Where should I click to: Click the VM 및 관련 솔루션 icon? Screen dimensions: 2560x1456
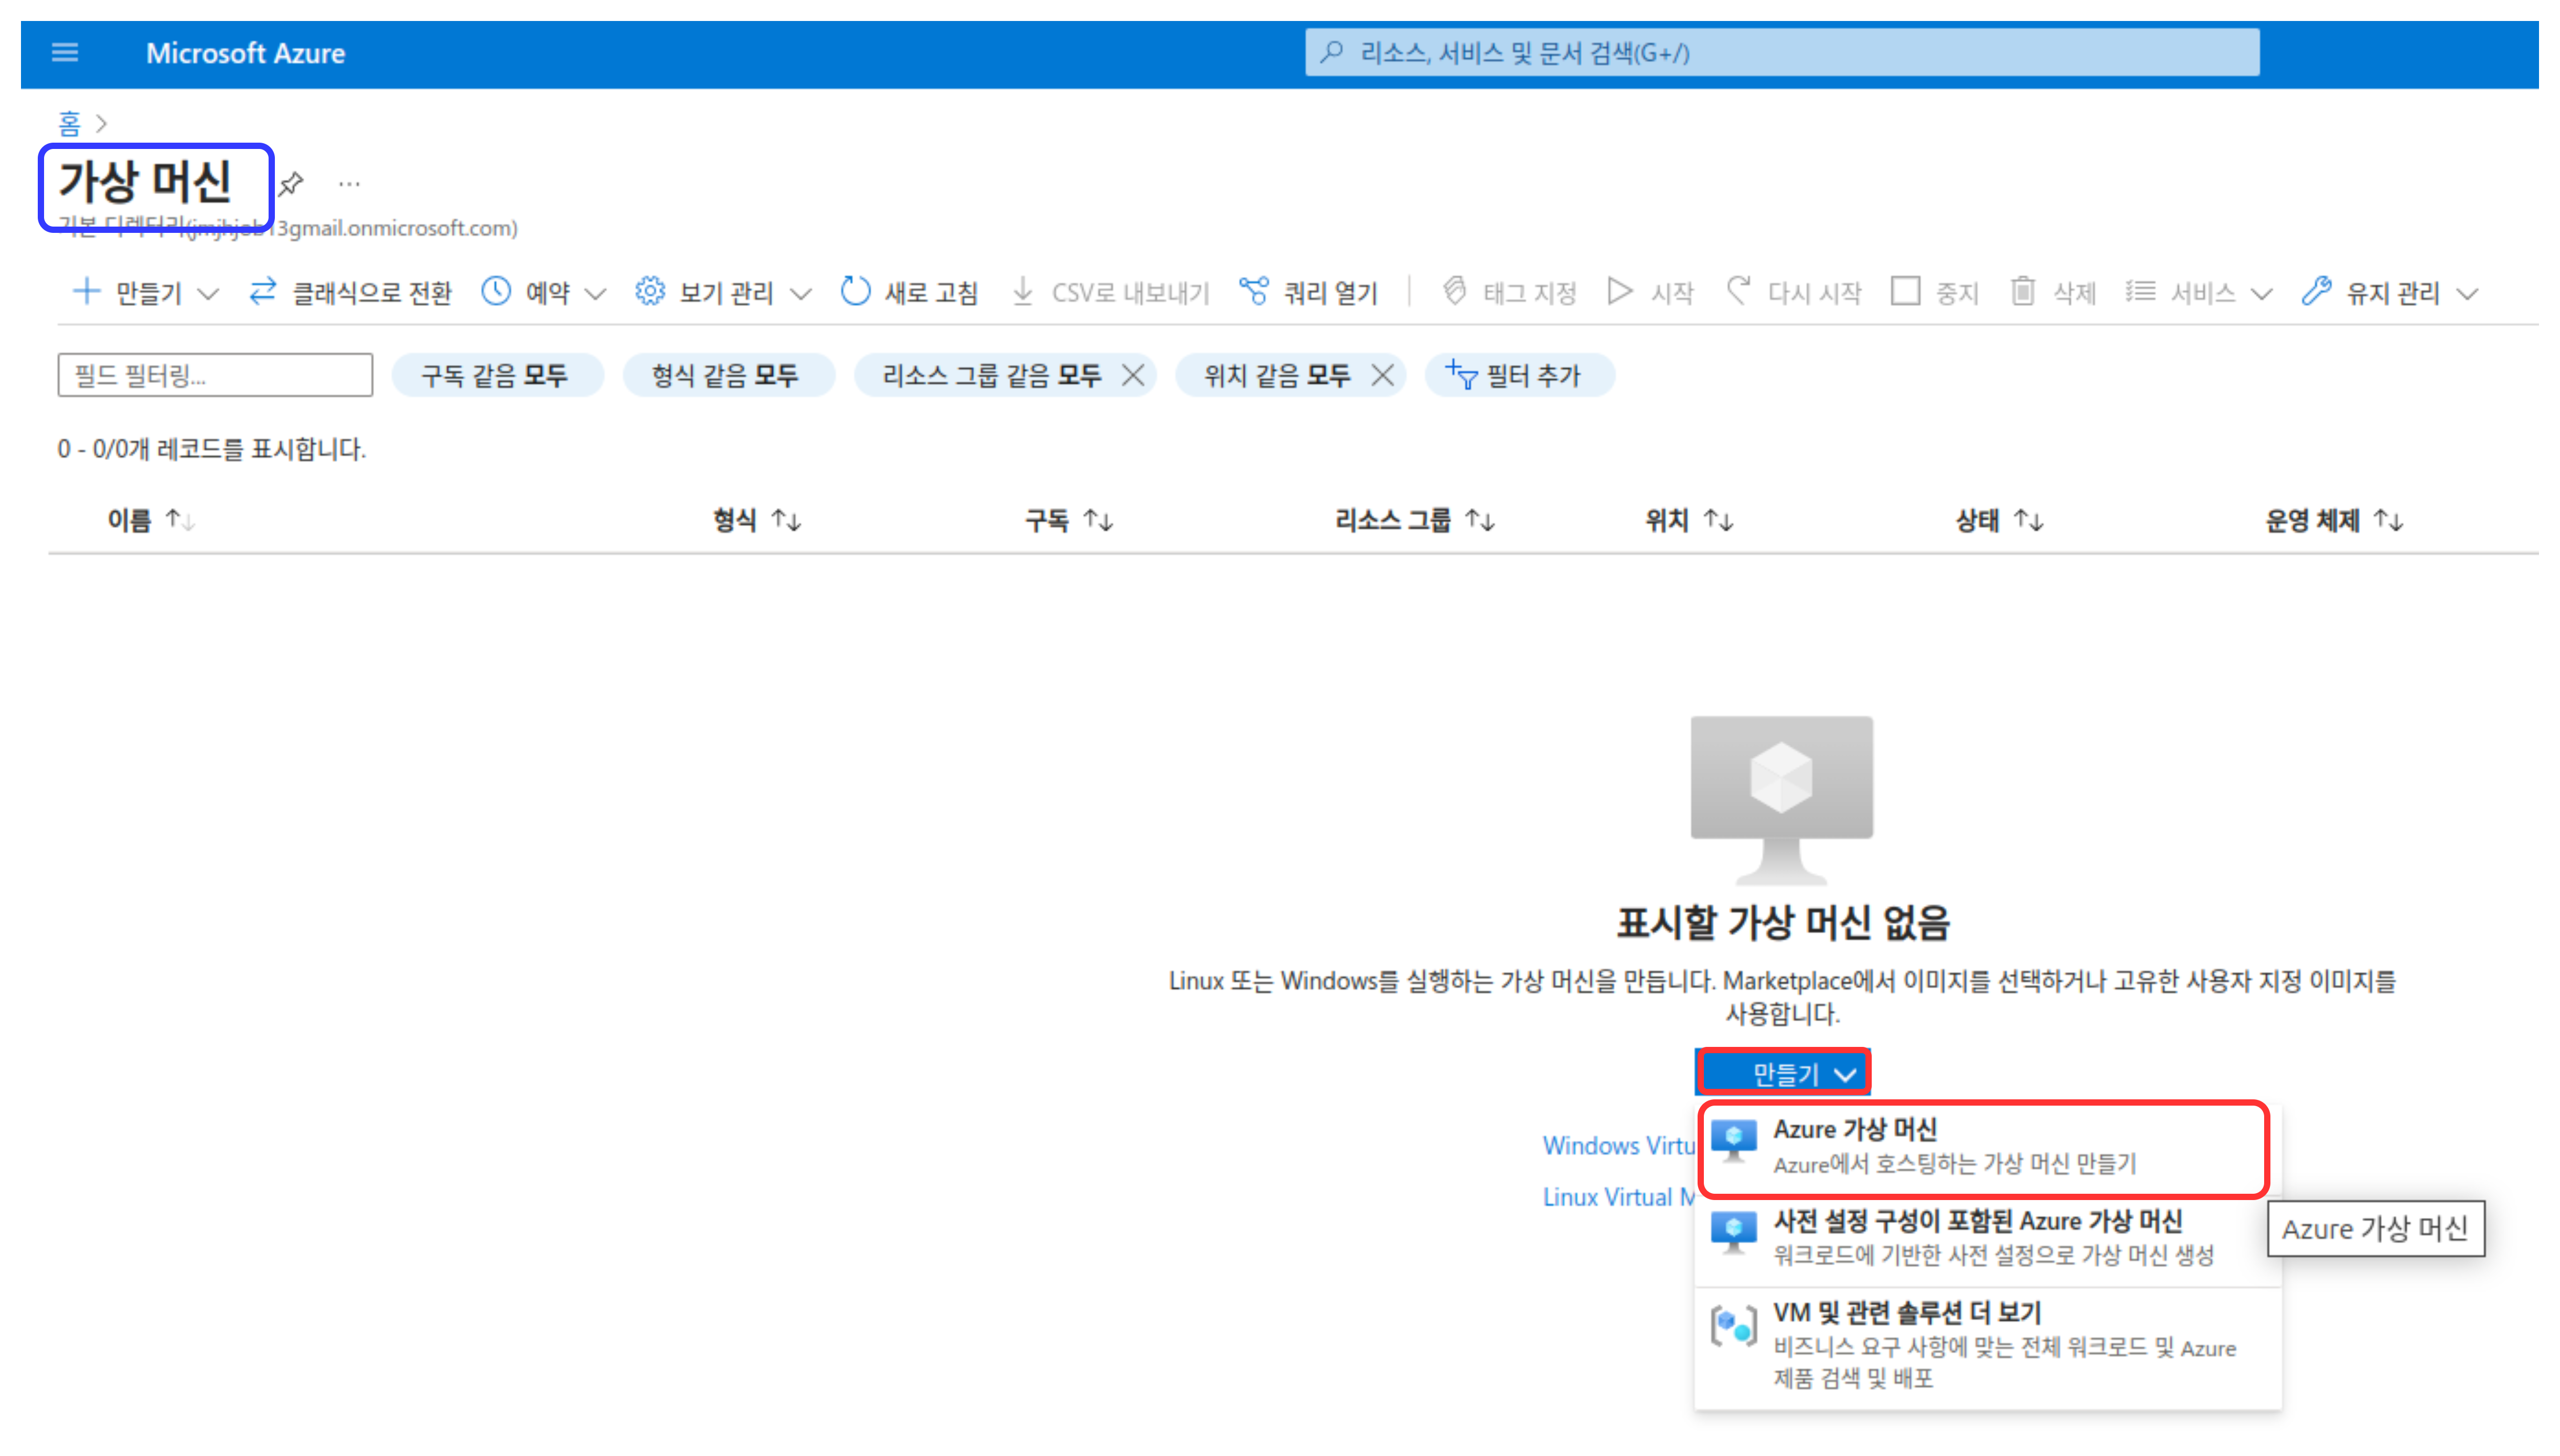(x=1733, y=1326)
